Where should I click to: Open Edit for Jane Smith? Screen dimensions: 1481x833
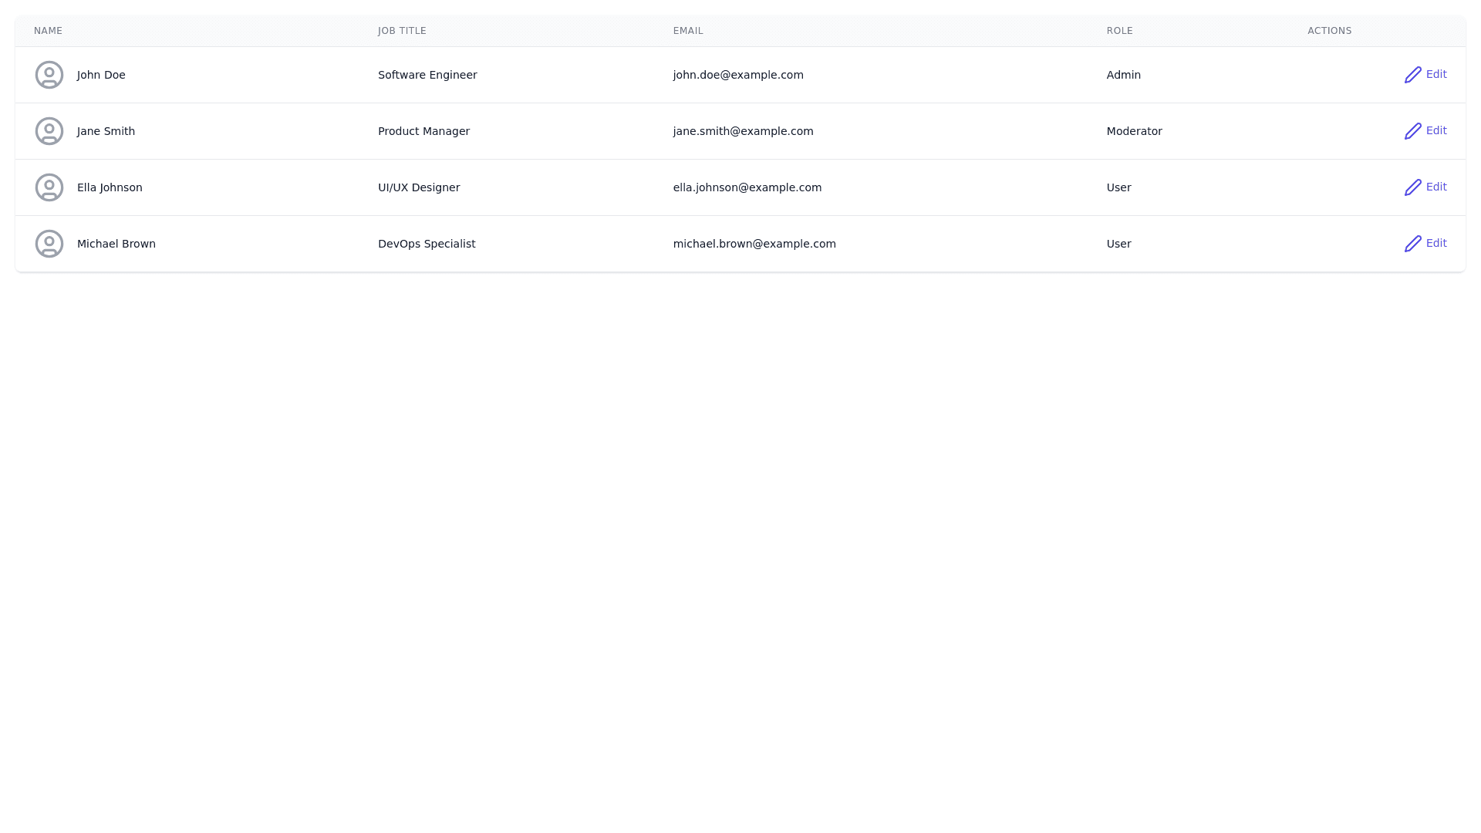[1435, 130]
